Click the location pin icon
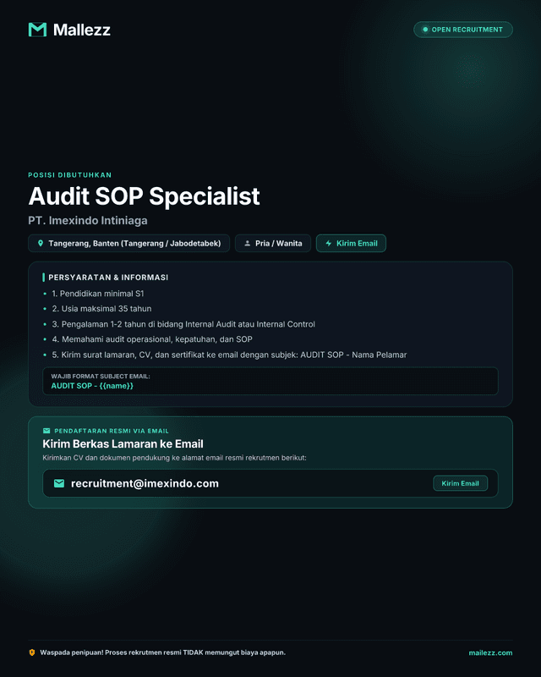The width and height of the screenshot is (541, 677). [41, 244]
